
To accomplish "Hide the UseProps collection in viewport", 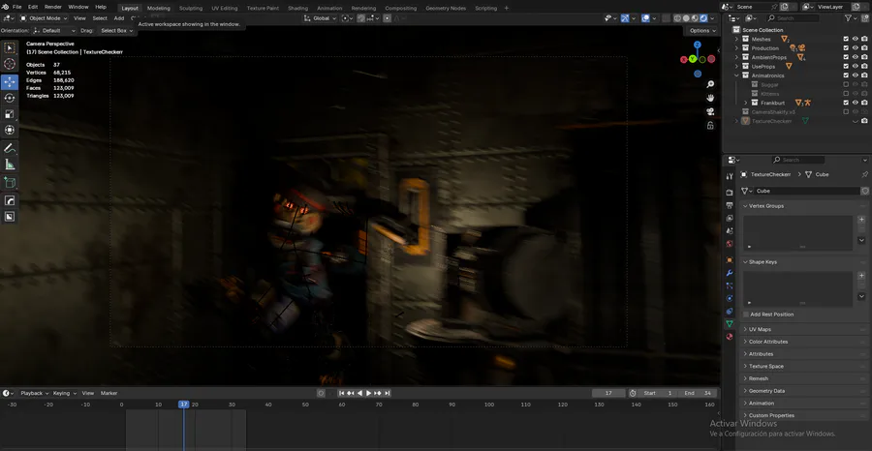I will [x=856, y=66].
